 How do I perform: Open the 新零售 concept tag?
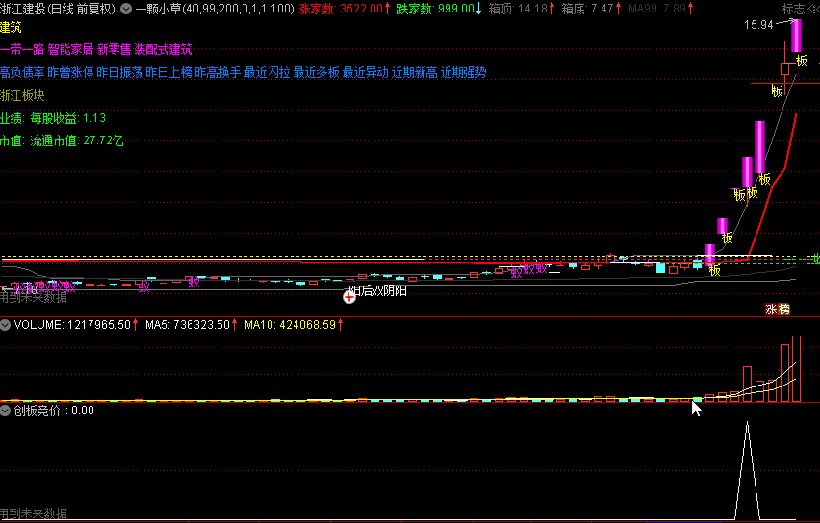[114, 50]
